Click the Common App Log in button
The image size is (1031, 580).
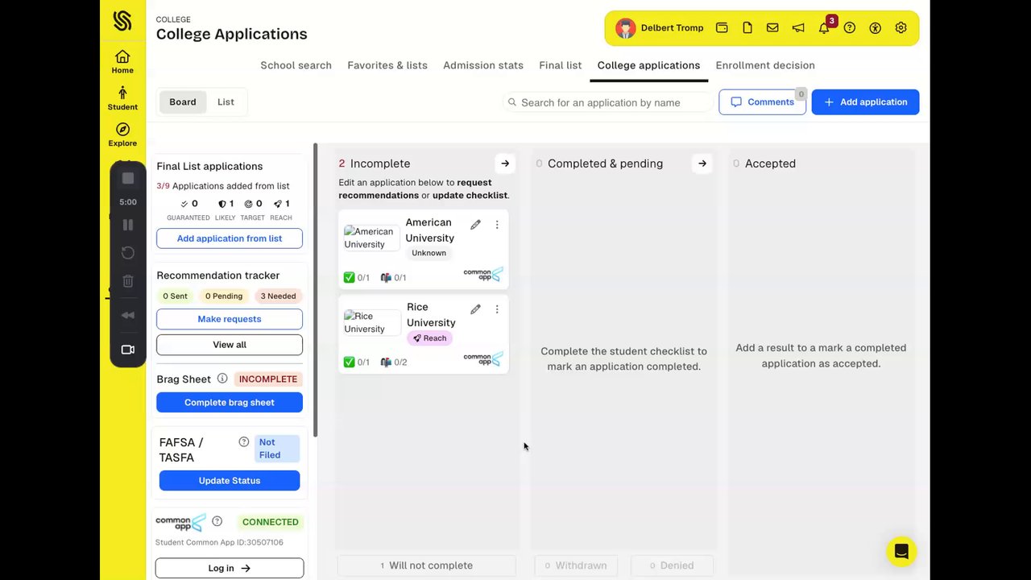pos(230,568)
